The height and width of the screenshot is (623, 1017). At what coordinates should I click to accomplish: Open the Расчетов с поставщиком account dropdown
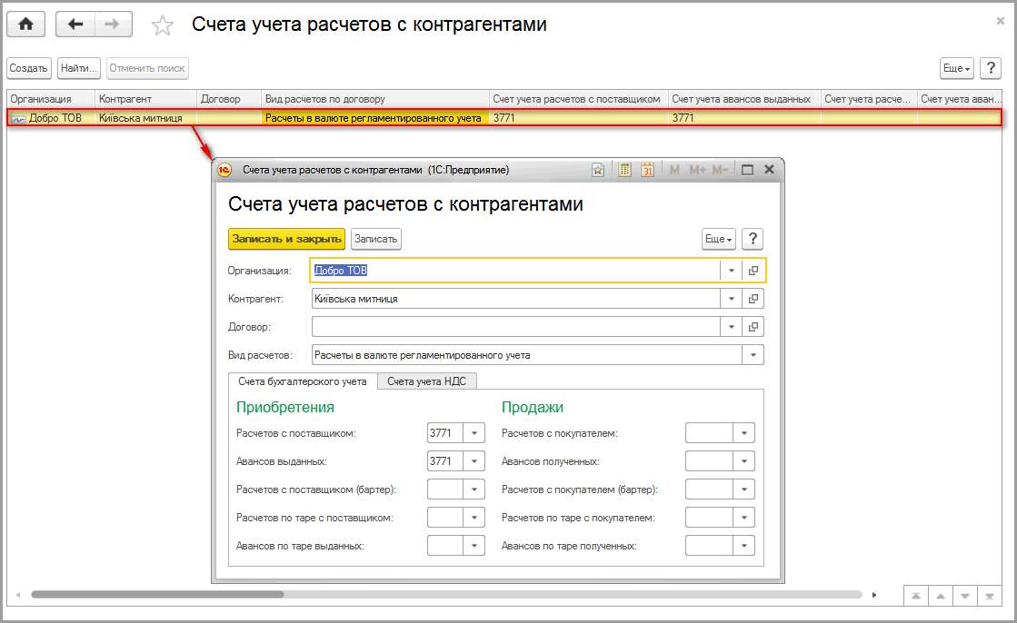pos(474,434)
